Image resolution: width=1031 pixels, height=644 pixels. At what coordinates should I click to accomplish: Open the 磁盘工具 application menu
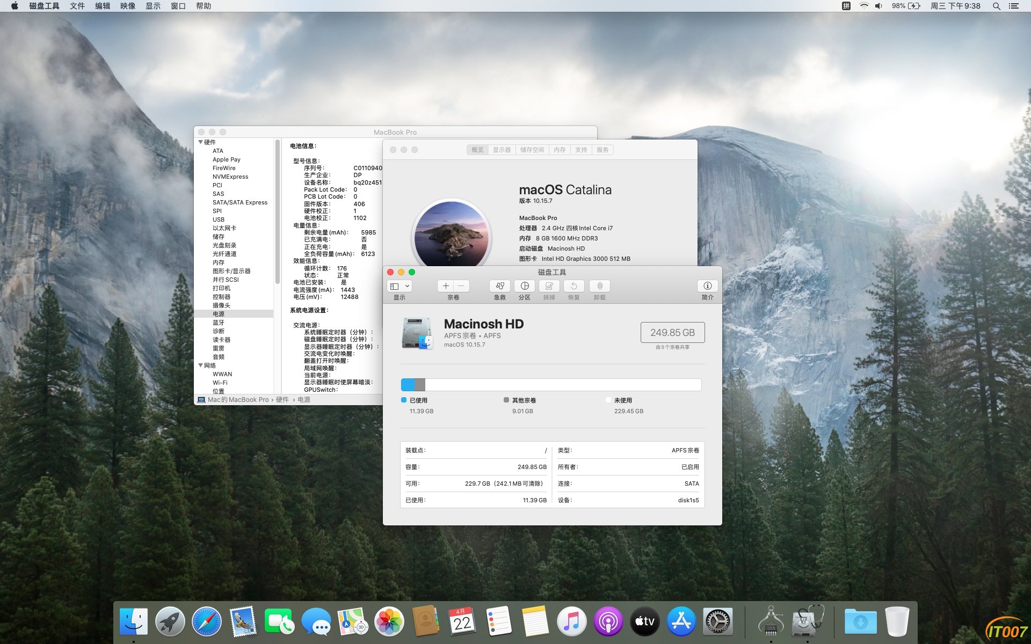coord(44,6)
